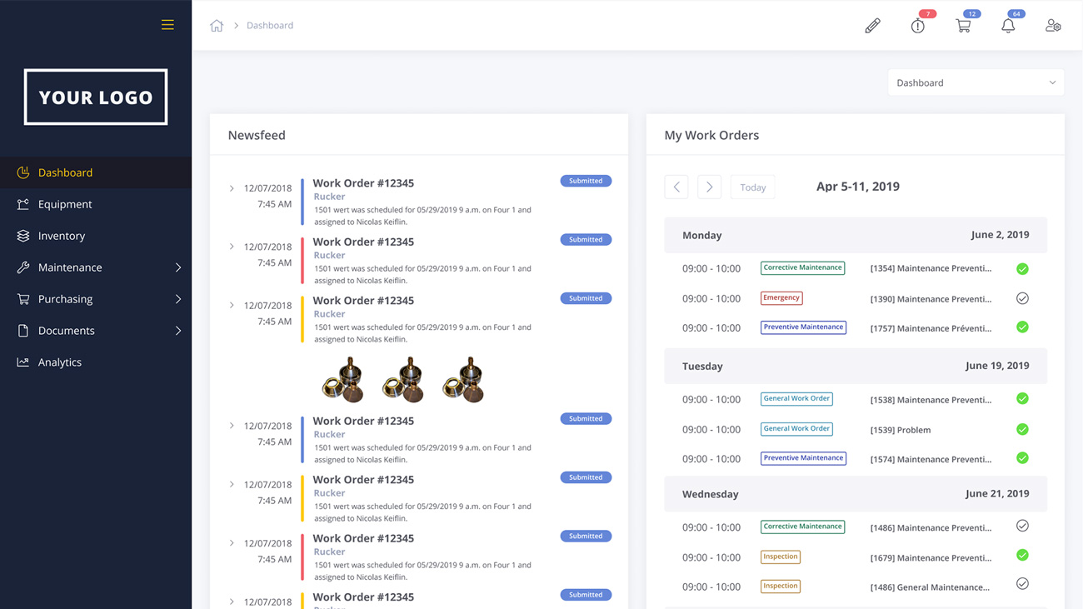Image resolution: width=1083 pixels, height=609 pixels.
Task: Open the pencil edit tool in the header
Action: pos(872,26)
